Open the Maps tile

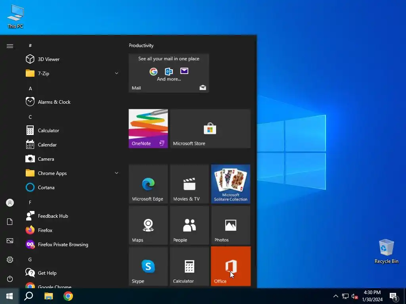[148, 225]
